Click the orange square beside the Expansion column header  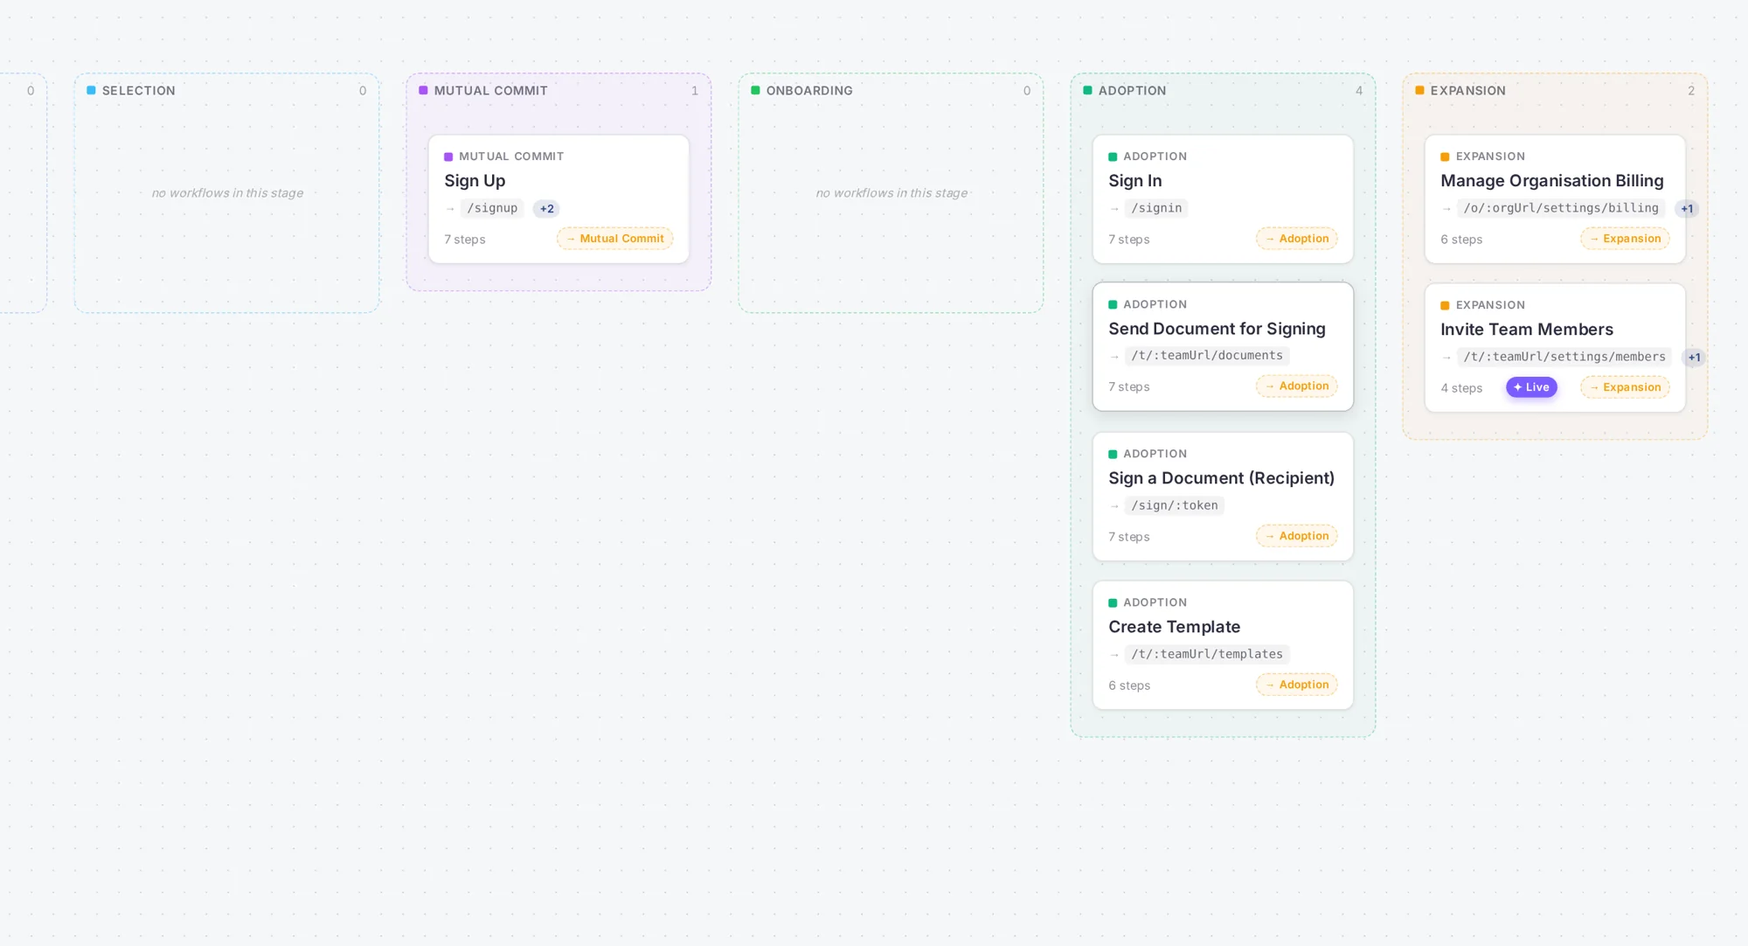coord(1419,90)
